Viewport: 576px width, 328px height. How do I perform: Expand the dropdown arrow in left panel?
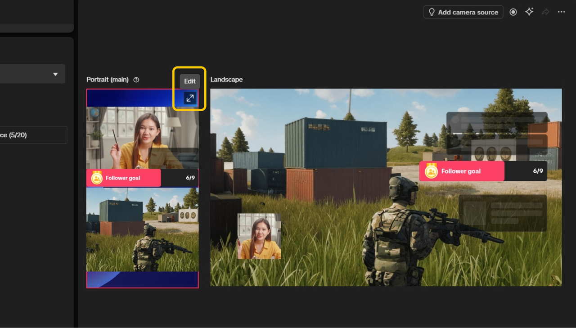pyautogui.click(x=55, y=74)
